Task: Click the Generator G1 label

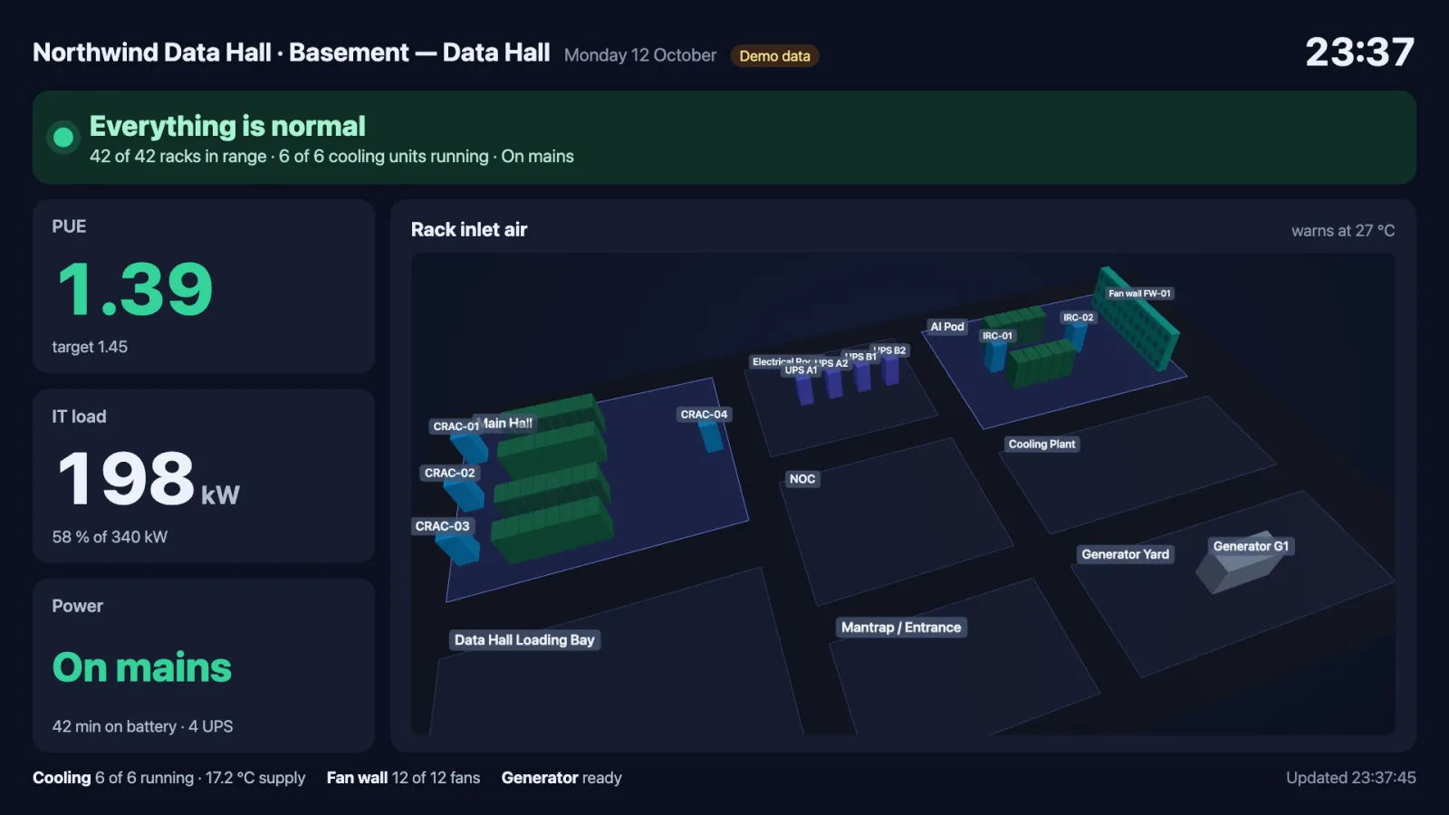Action: click(x=1251, y=546)
